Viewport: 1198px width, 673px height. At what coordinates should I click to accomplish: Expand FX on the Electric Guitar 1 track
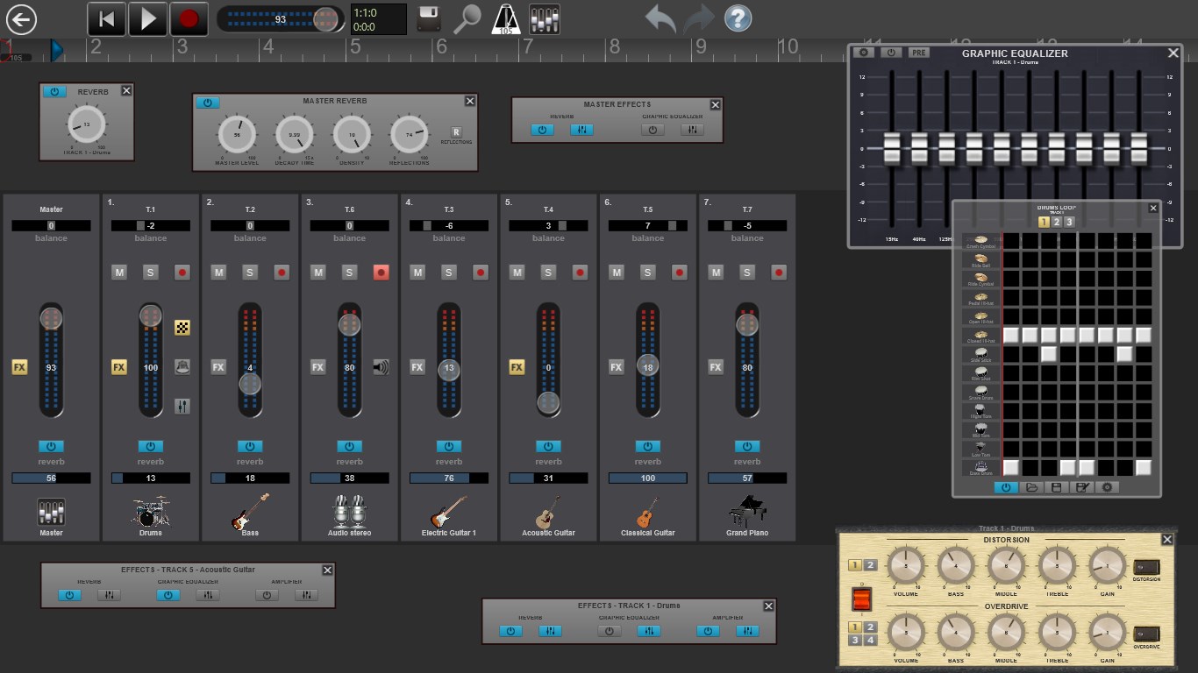[x=417, y=367]
